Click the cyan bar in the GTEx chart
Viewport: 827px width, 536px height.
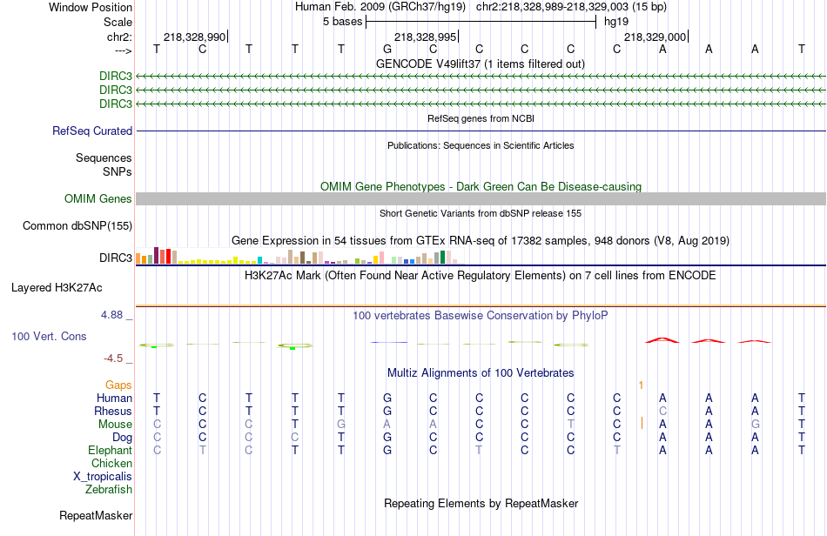259,260
